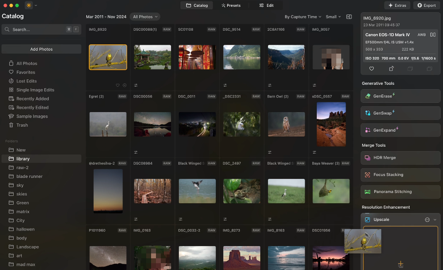Open the All Photos filter dropdown
The width and height of the screenshot is (443, 270).
click(145, 17)
